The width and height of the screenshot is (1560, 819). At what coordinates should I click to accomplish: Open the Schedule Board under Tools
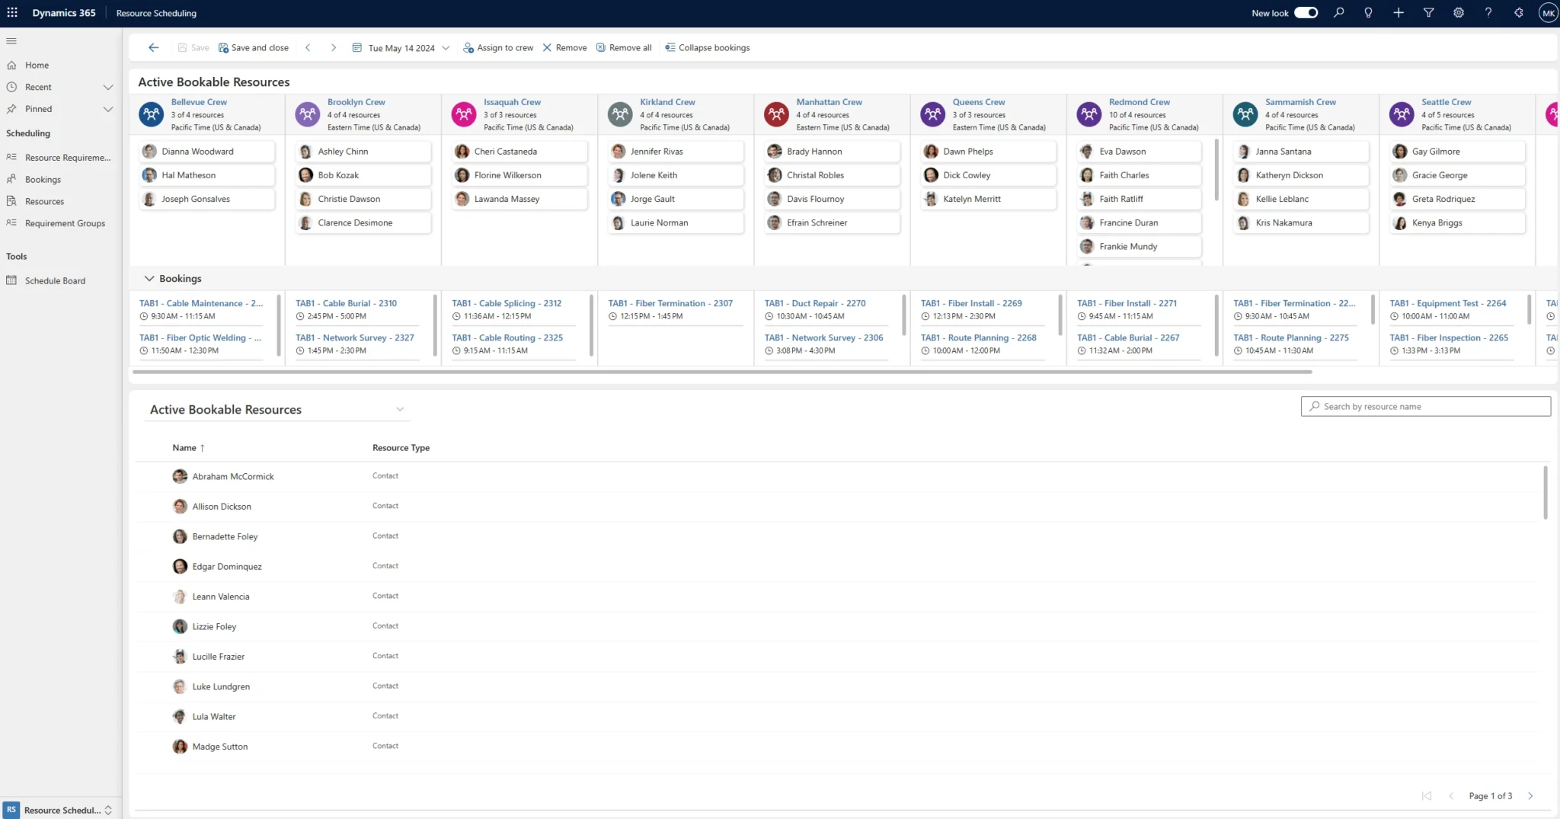point(54,280)
